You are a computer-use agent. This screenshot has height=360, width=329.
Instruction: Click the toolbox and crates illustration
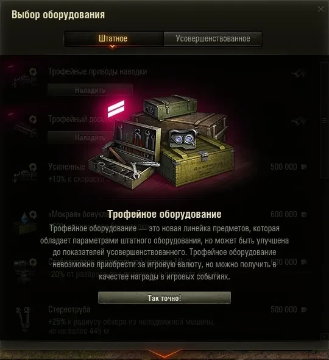161,142
